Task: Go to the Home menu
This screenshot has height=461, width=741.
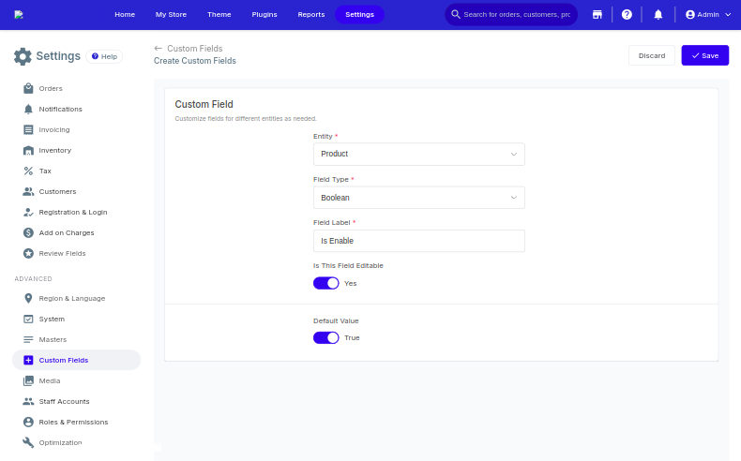Action: pyautogui.click(x=125, y=15)
